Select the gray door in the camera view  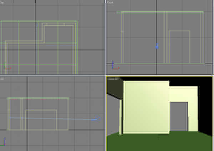[179, 117]
